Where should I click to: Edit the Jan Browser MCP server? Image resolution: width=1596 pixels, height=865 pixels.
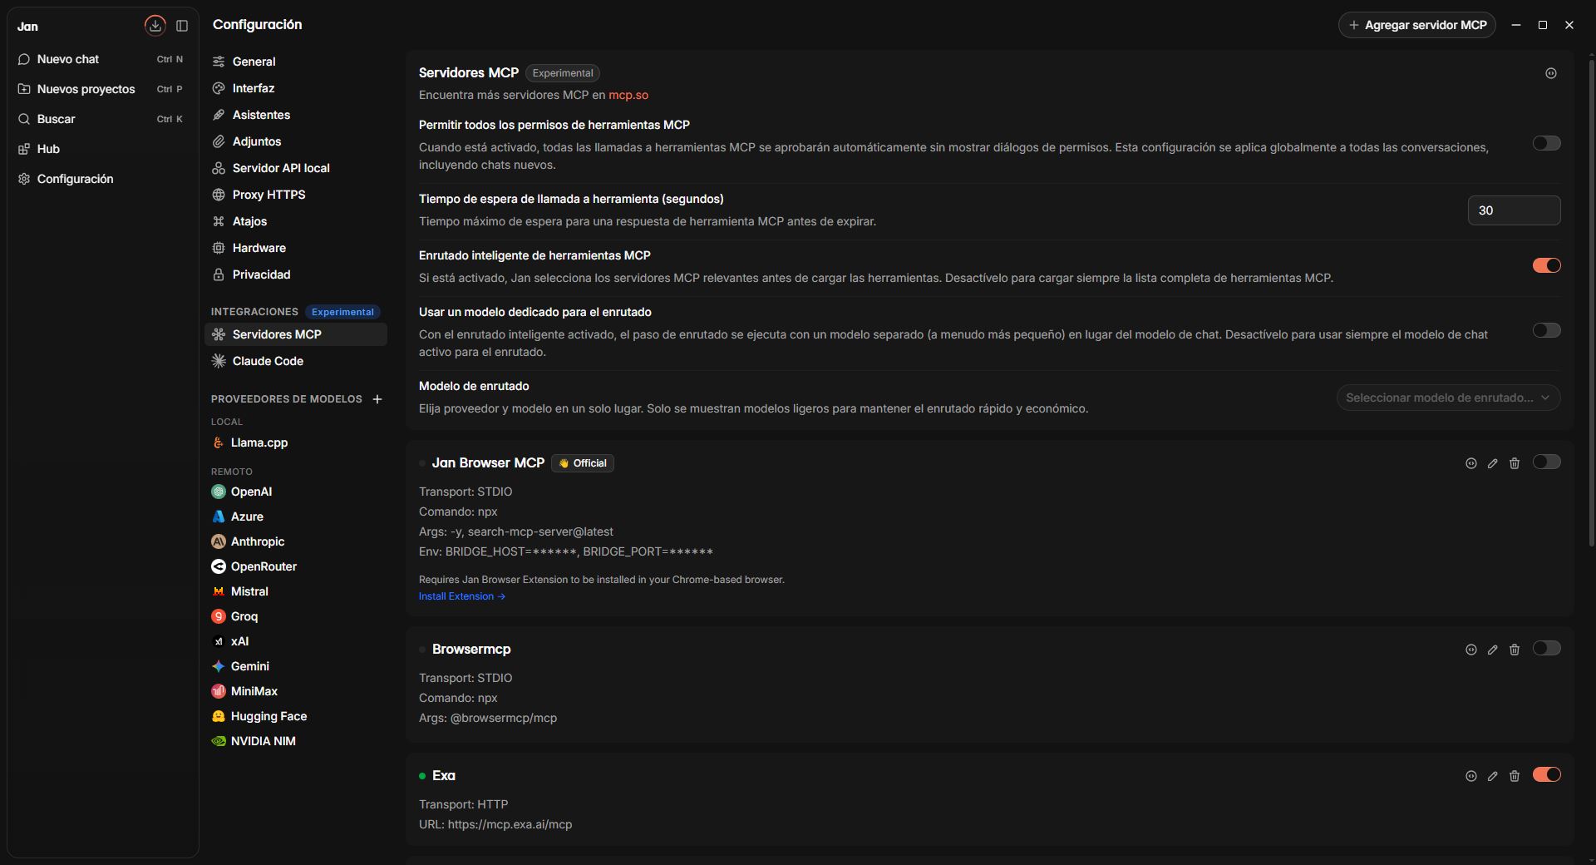pos(1493,463)
